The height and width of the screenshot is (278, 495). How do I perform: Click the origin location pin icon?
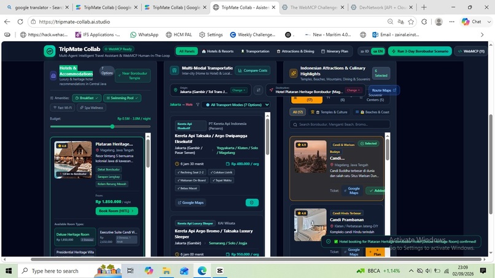pos(176,90)
